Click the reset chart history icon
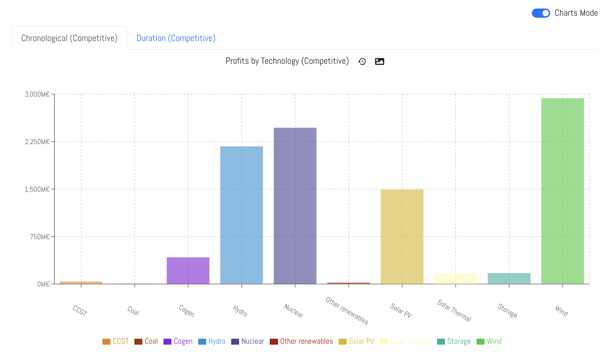The width and height of the screenshot is (604, 357). pyautogui.click(x=362, y=62)
